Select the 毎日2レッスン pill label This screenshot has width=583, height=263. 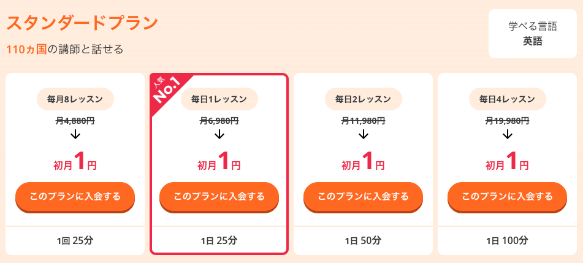[x=364, y=99]
